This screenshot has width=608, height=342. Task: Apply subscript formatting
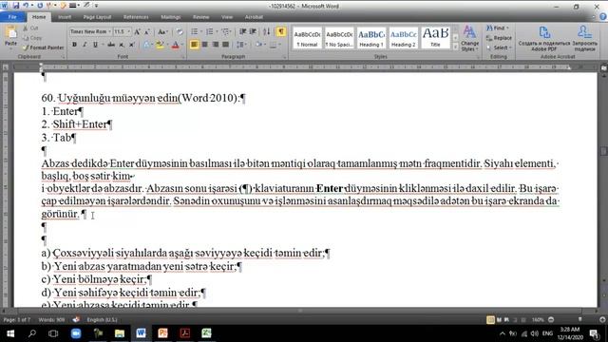click(122, 45)
